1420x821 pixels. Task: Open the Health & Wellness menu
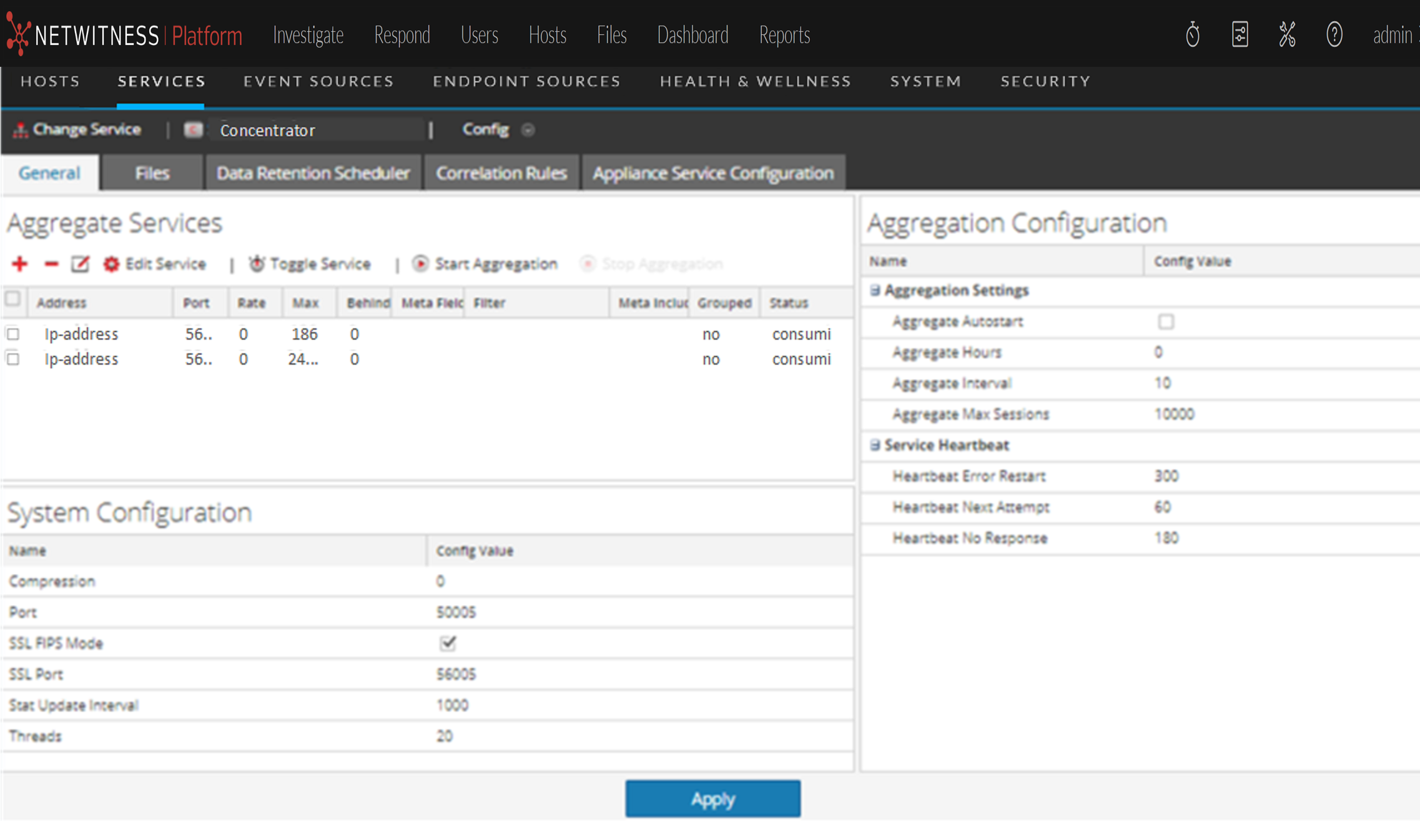[755, 81]
